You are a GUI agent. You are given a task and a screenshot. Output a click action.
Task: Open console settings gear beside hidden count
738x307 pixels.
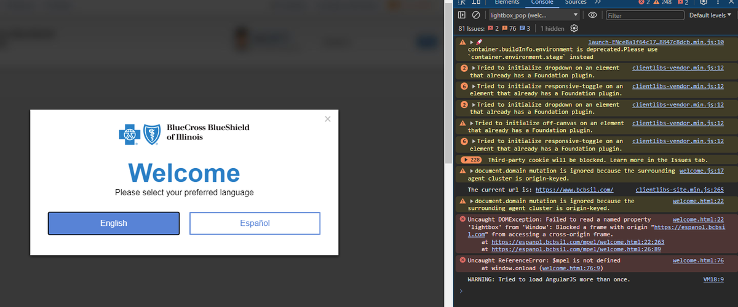pyautogui.click(x=574, y=28)
